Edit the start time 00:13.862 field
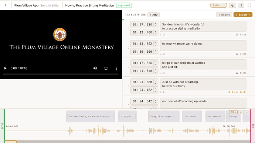The height and width of the screenshot is (143, 255). click(142, 44)
